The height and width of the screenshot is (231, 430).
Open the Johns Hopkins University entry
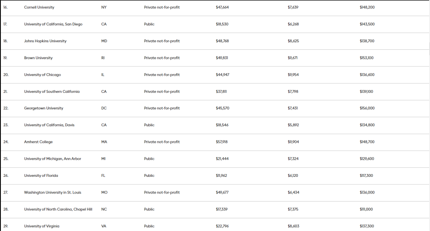45,41
